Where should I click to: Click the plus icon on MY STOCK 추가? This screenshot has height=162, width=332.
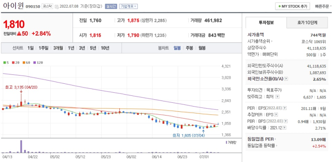tap(280, 6)
